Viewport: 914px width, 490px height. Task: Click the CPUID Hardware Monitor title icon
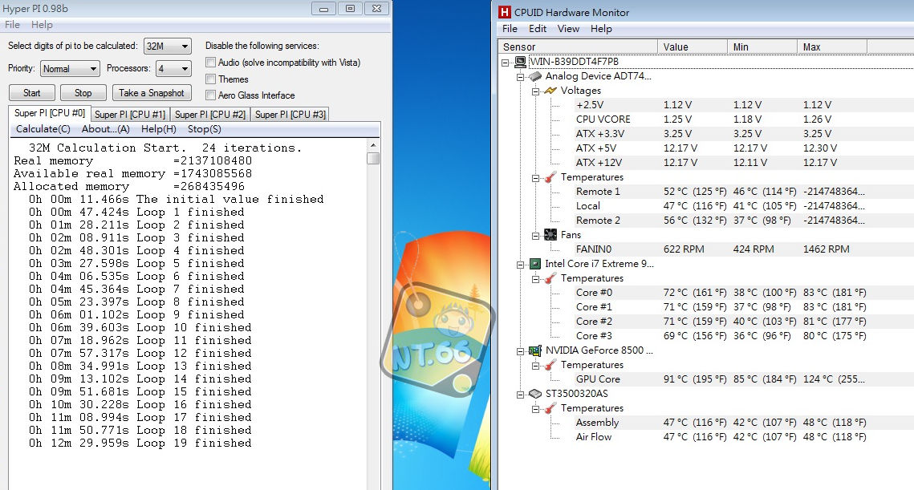pyautogui.click(x=504, y=12)
